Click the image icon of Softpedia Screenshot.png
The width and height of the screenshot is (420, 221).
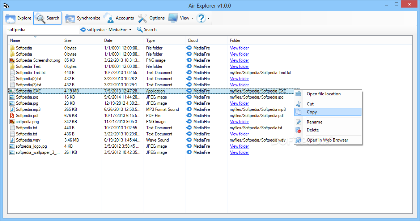12,60
